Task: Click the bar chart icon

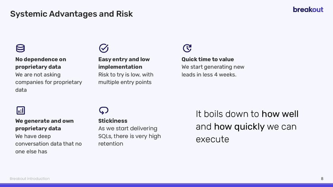Action: coord(21,110)
